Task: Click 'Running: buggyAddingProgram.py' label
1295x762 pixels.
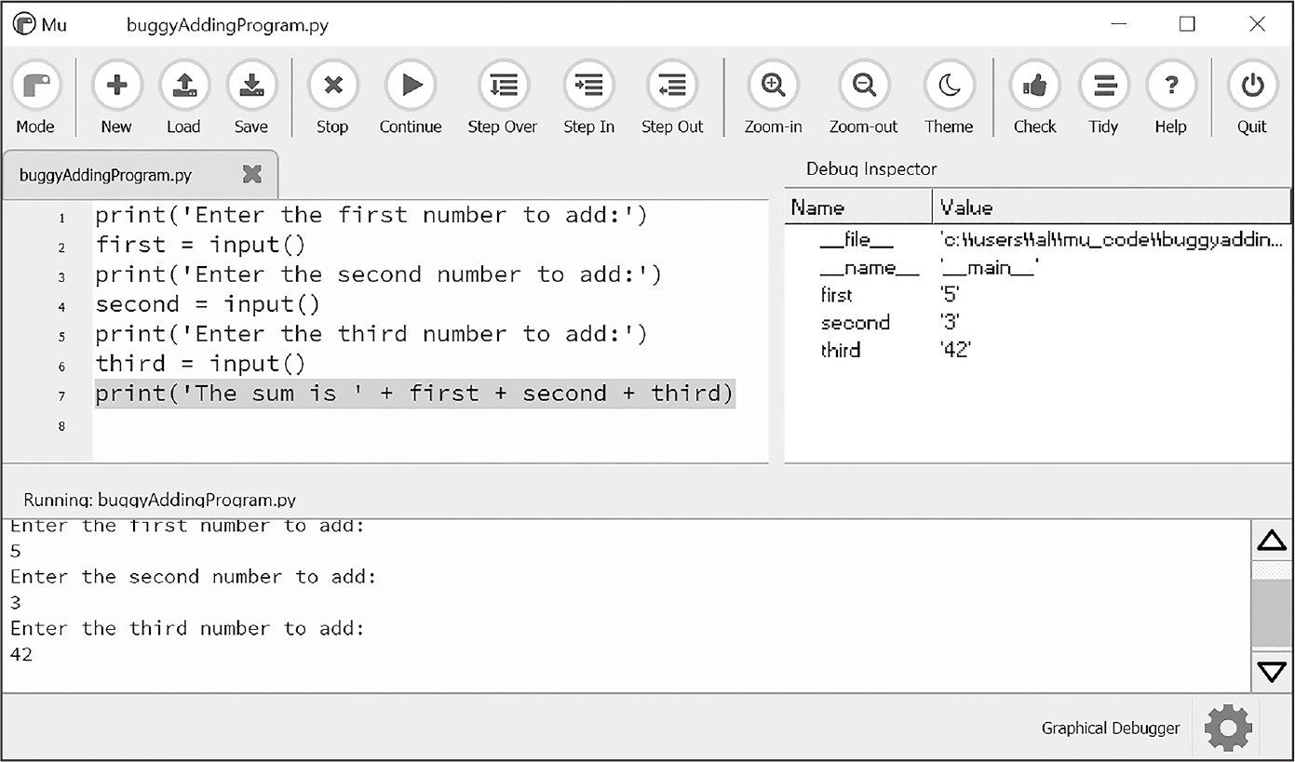Action: point(160,500)
